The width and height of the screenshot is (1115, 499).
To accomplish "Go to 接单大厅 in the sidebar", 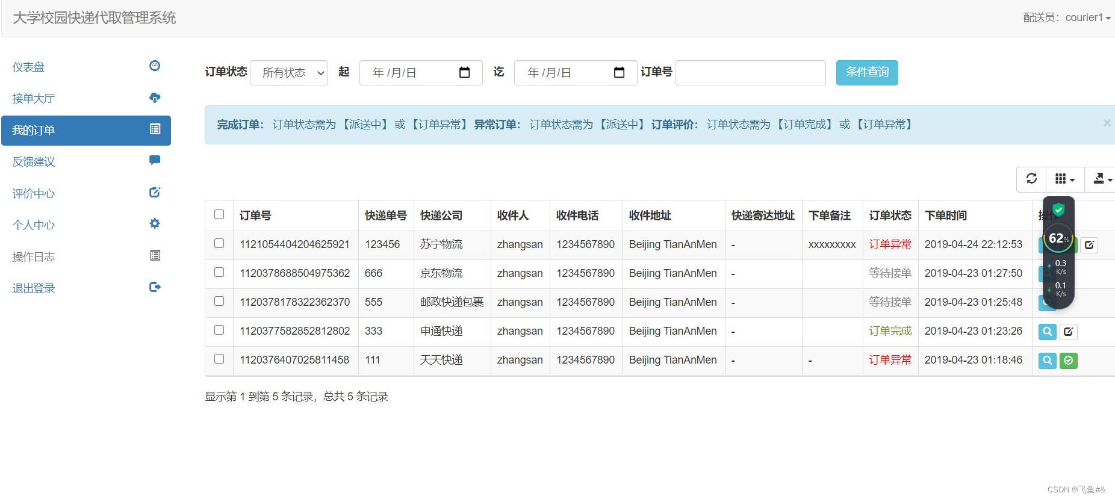I will click(x=86, y=98).
